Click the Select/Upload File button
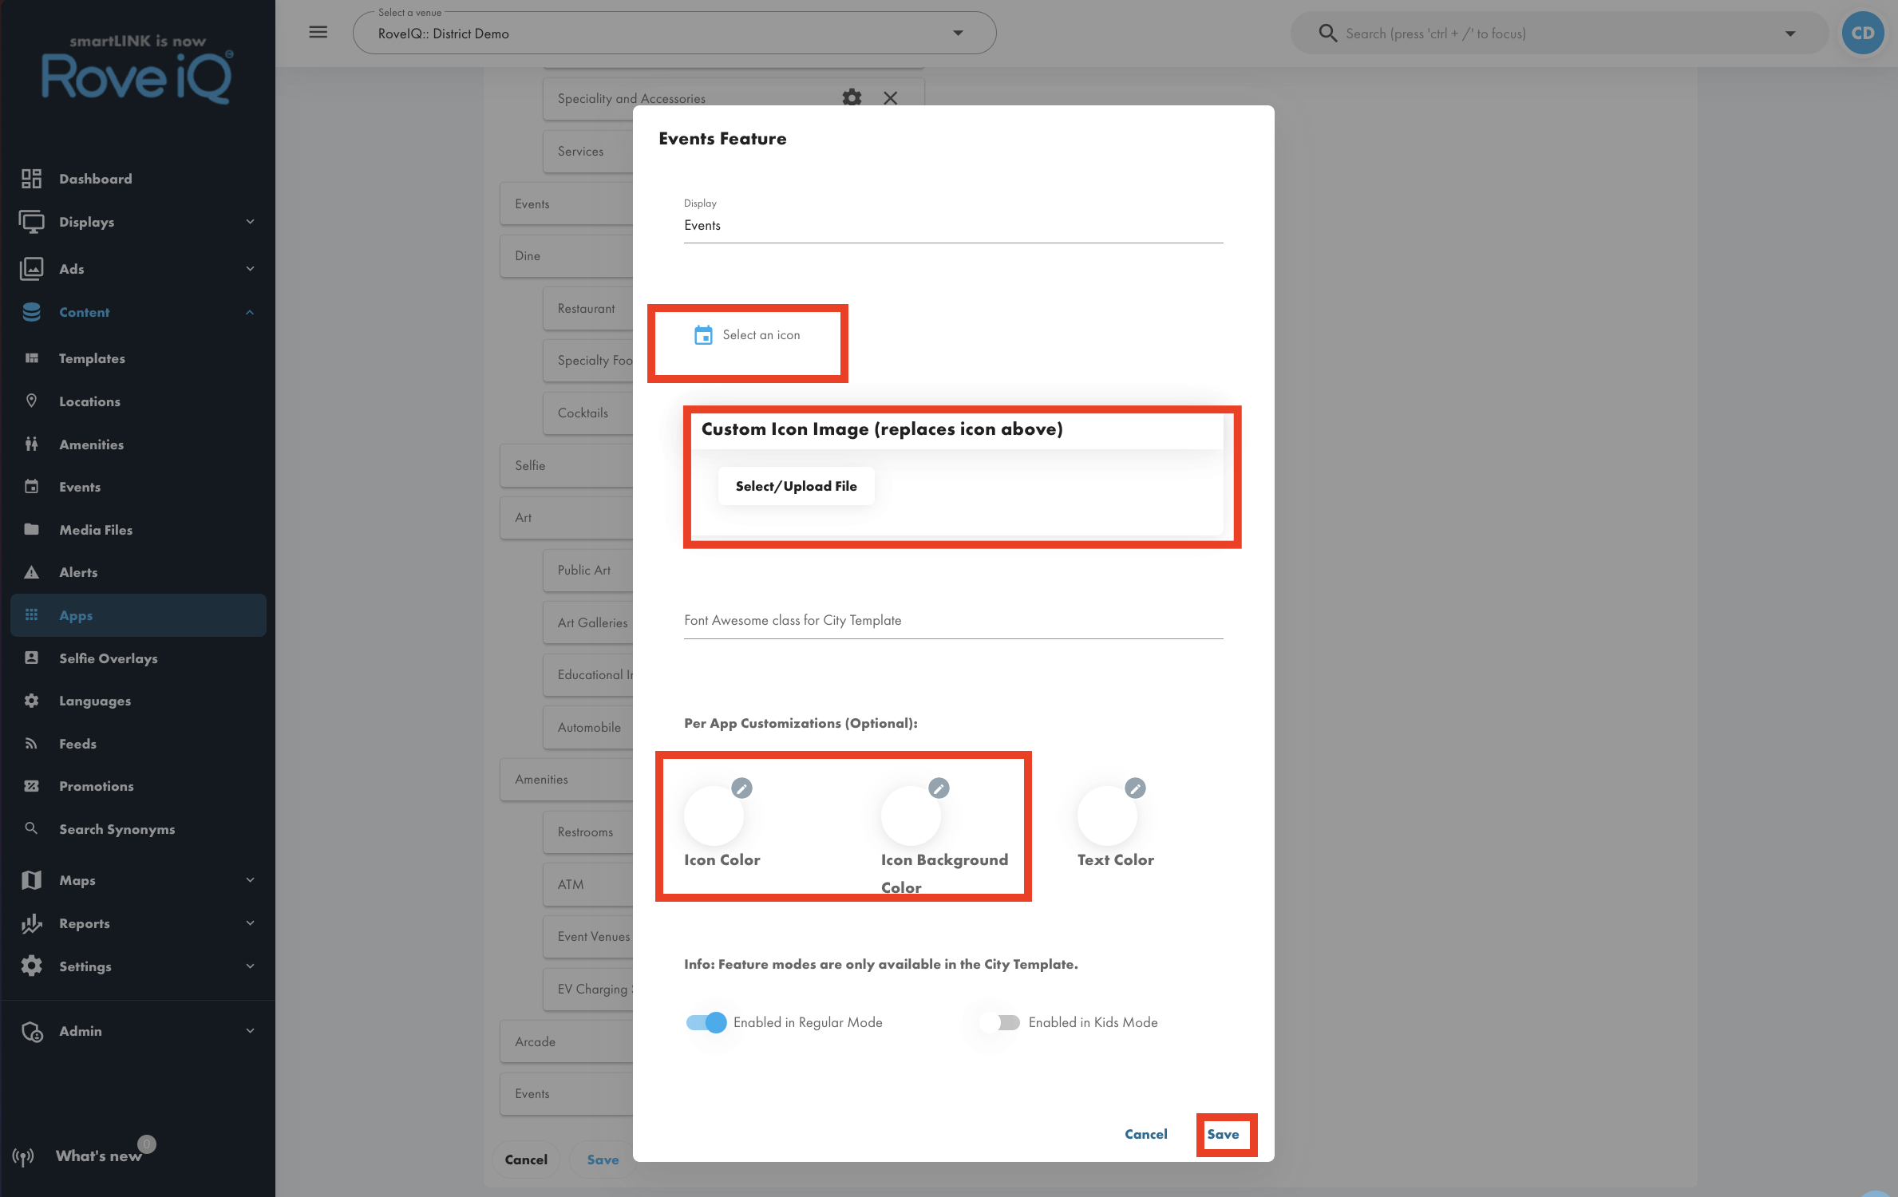Screen dimensions: 1898x1197 coord(796,486)
